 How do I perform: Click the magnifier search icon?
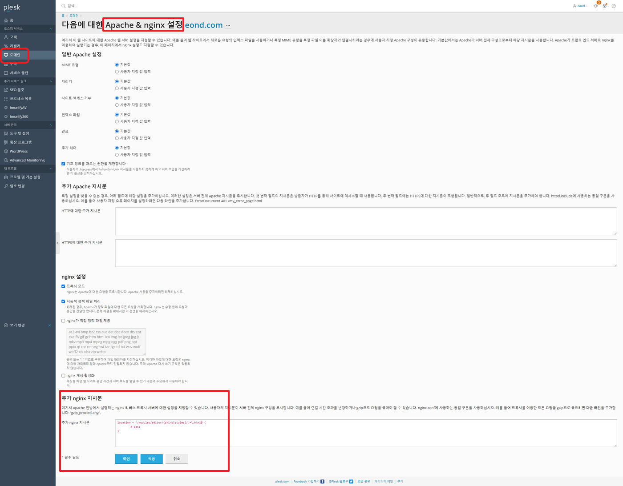tap(63, 6)
